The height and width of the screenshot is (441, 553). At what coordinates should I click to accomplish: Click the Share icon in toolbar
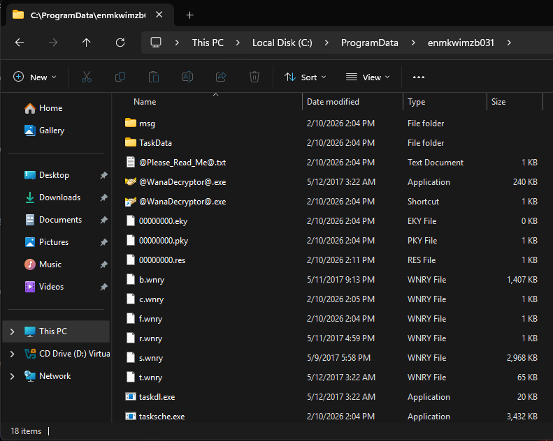click(221, 77)
